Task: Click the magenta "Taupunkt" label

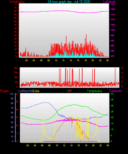Action: 115,91
